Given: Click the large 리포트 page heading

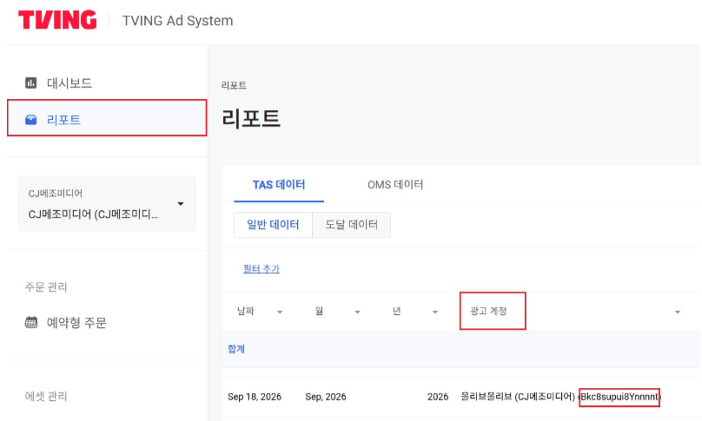Looking at the screenshot, I should pyautogui.click(x=251, y=119).
